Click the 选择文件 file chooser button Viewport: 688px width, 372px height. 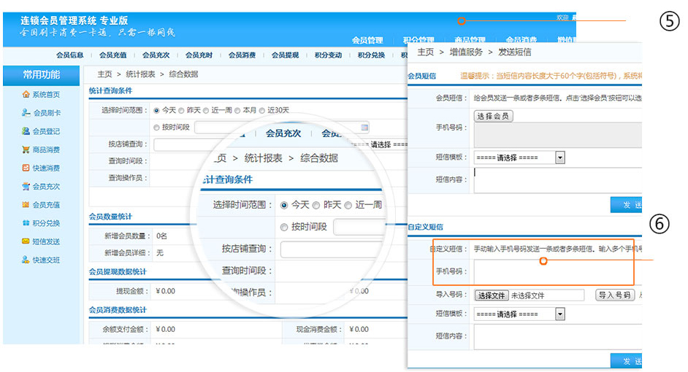click(492, 295)
